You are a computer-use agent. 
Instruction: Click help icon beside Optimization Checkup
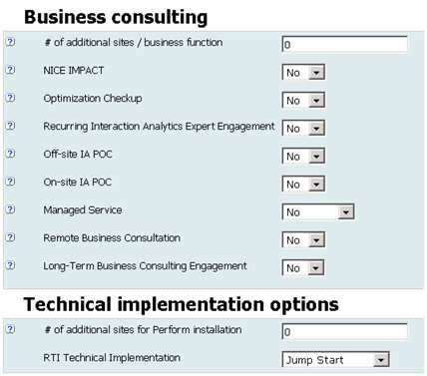point(11,98)
